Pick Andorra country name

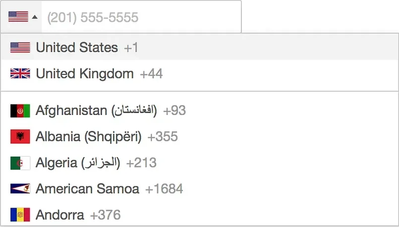60,215
